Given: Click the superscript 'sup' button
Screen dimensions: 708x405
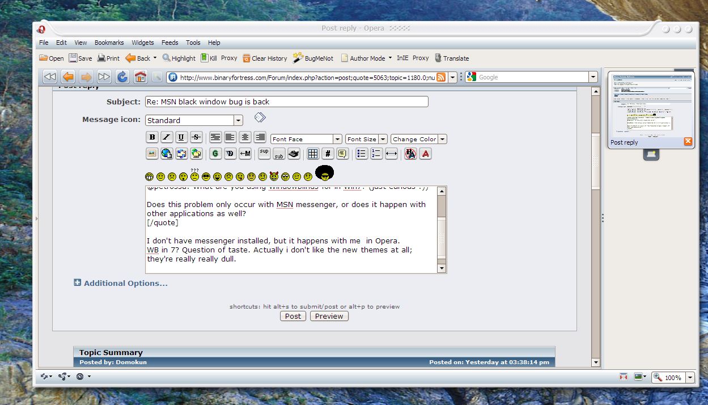Looking at the screenshot, I should pos(264,153).
